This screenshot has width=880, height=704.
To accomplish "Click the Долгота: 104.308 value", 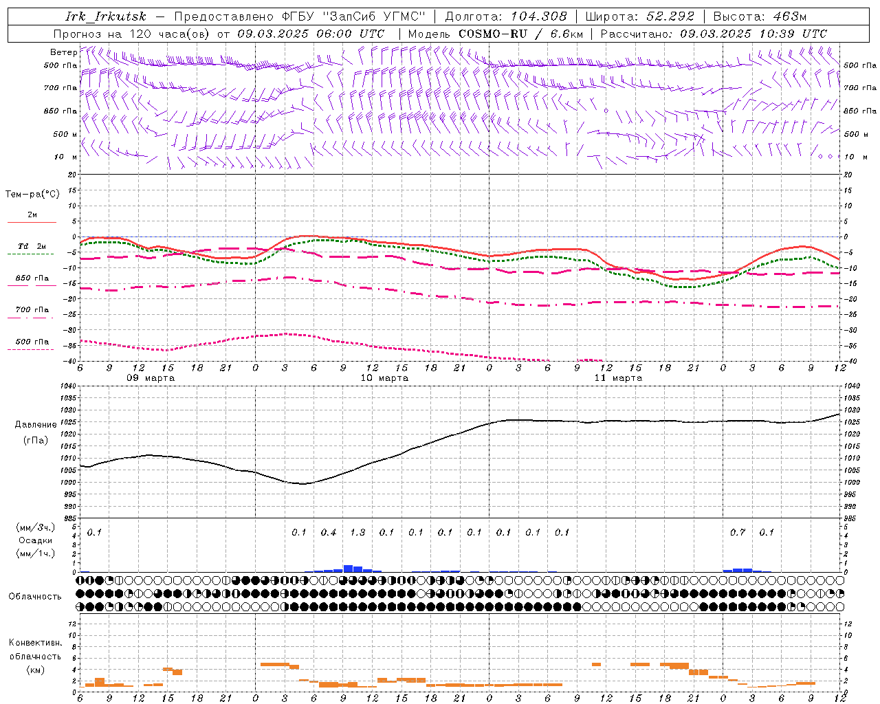I will click(x=506, y=16).
